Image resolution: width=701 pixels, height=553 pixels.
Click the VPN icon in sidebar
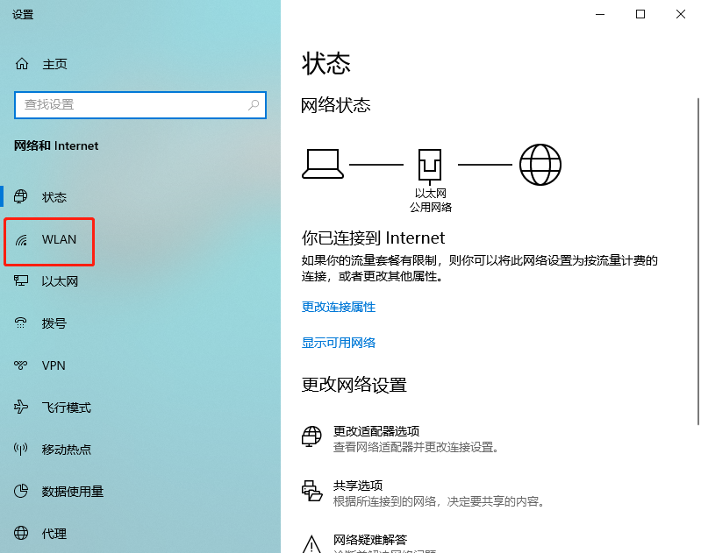(22, 365)
